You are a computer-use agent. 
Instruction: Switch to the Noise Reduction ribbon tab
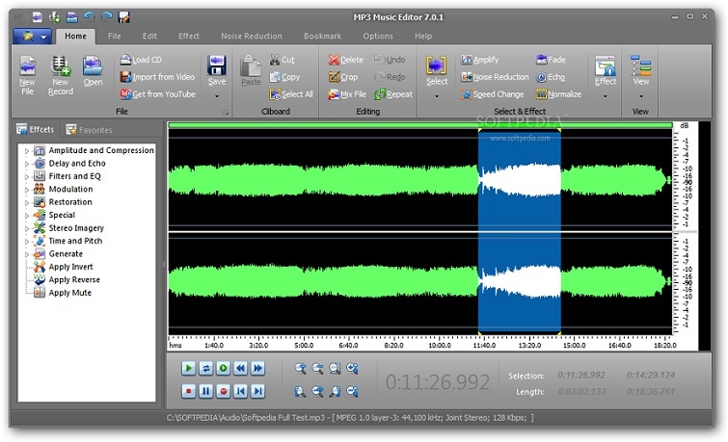(x=252, y=36)
